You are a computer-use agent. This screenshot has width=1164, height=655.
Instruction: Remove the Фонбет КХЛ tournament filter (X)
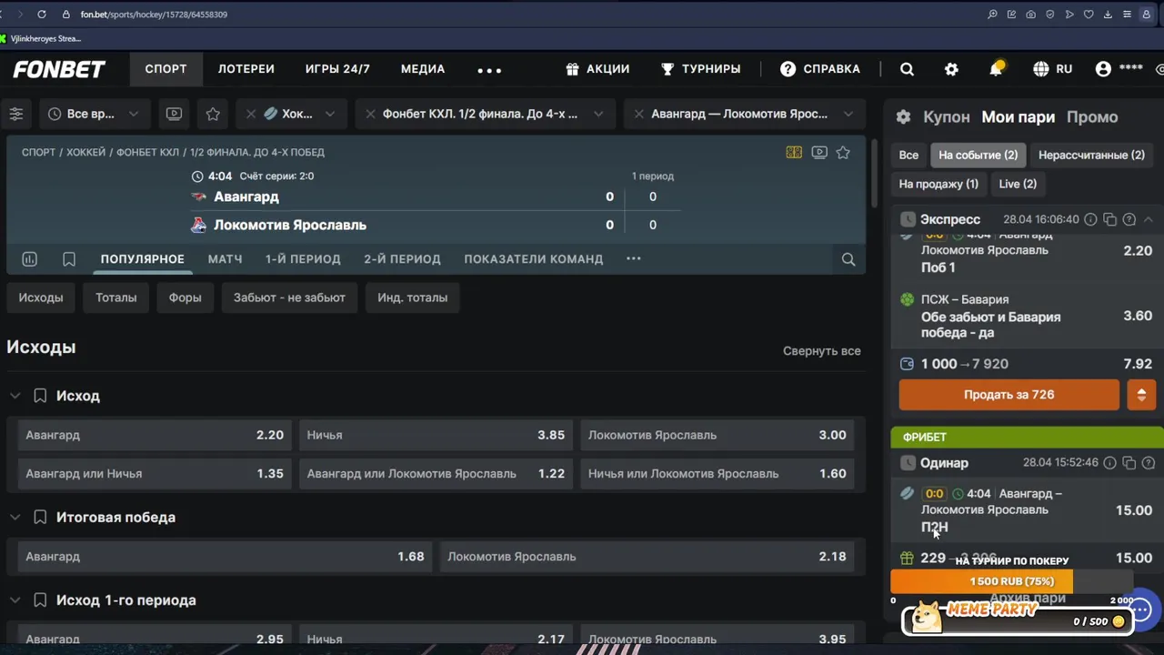370,114
